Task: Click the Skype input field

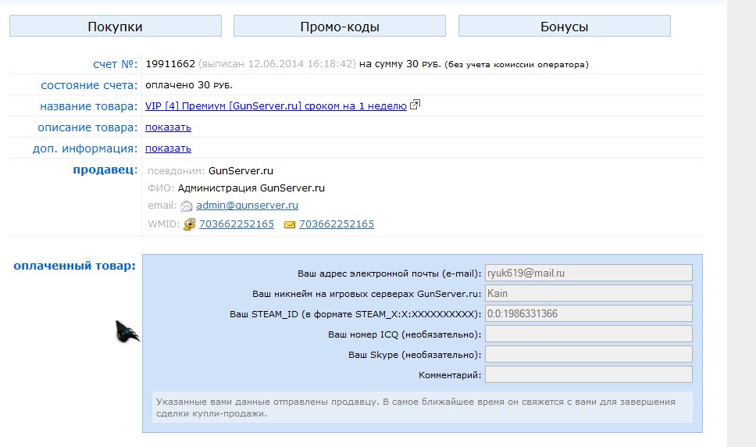Action: click(x=588, y=355)
